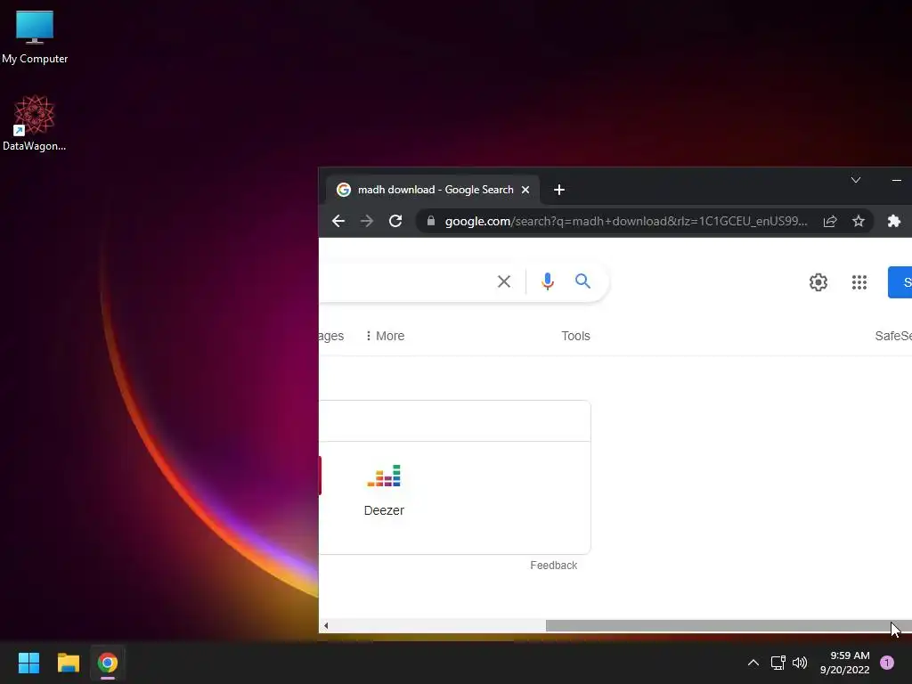Viewport: 912px width, 684px height.
Task: Focus the Chrome address bar URL
Action: [x=626, y=221]
